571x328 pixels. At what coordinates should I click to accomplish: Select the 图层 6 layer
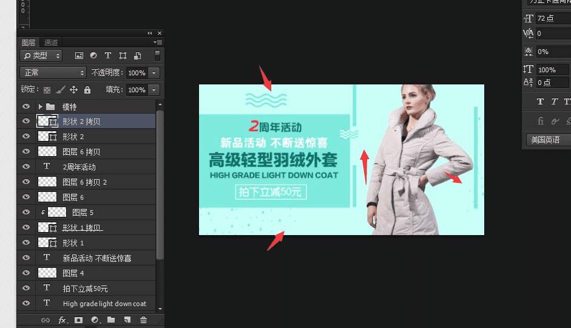96,197
